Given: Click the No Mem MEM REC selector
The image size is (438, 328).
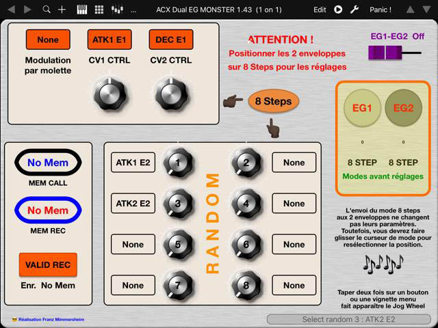Looking at the screenshot, I should click(48, 210).
